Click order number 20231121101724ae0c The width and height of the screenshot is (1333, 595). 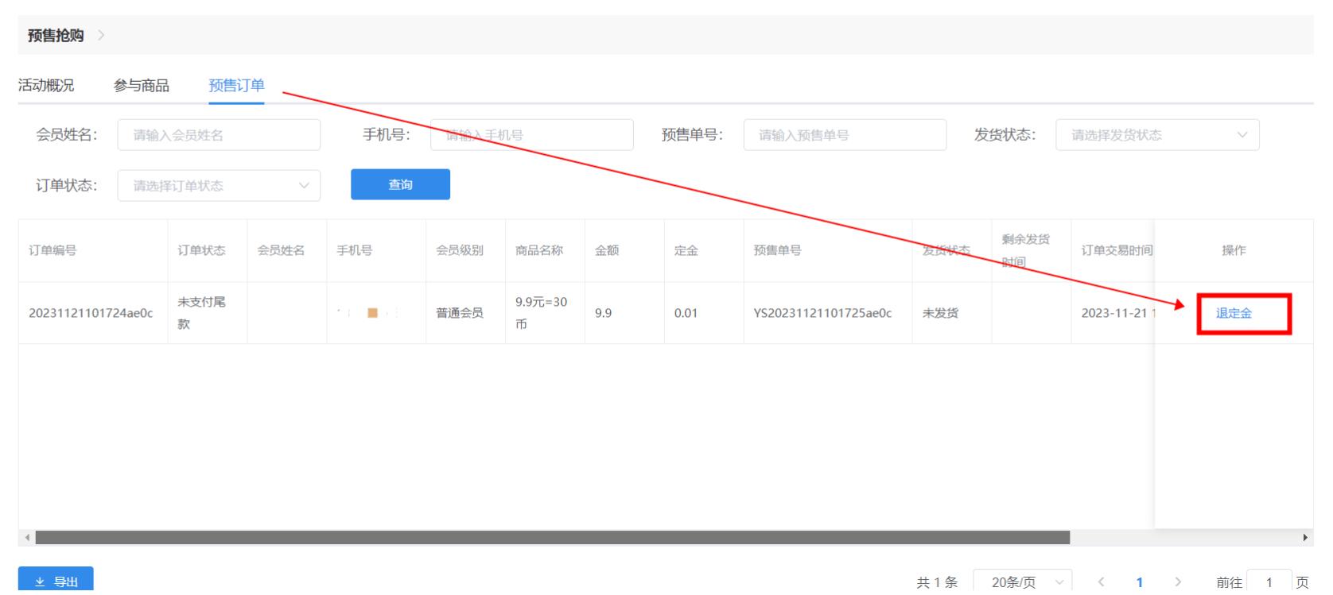(x=91, y=313)
